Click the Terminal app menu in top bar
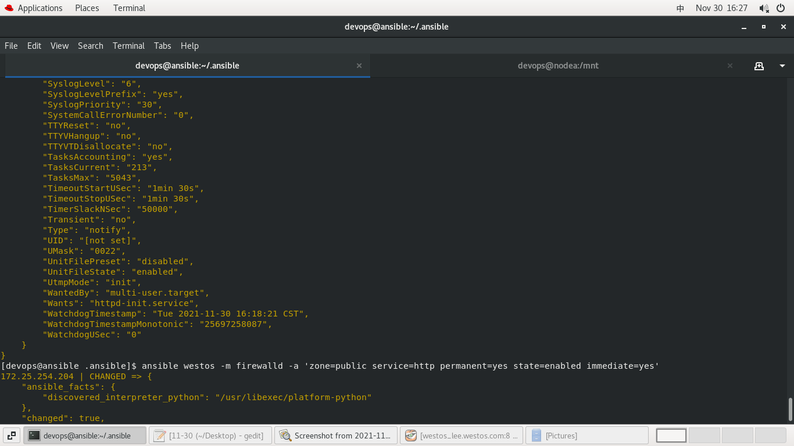794x446 pixels. click(x=129, y=8)
